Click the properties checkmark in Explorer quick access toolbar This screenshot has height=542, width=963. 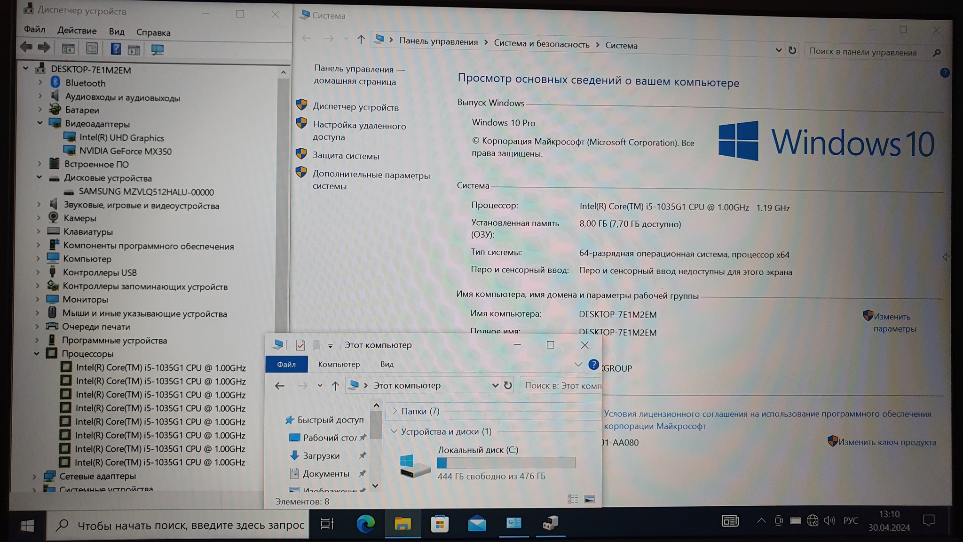300,345
